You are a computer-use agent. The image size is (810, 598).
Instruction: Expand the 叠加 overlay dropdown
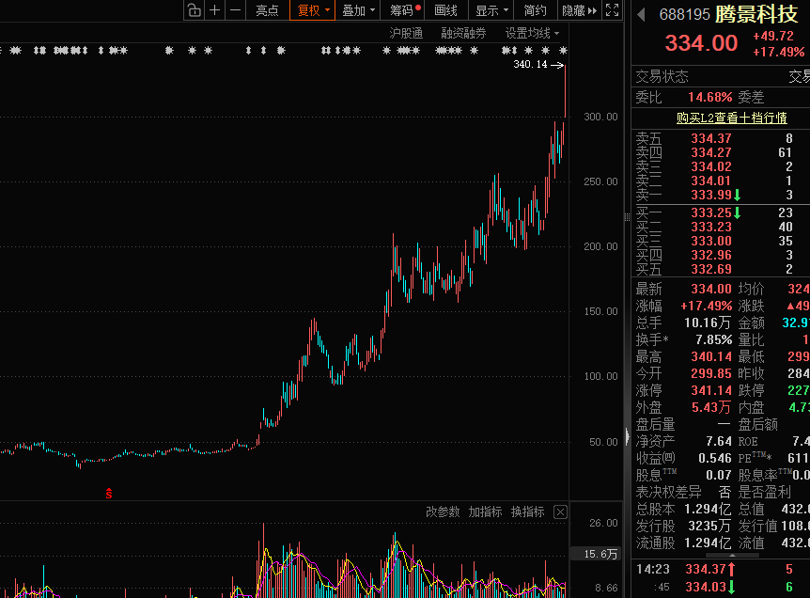[359, 10]
